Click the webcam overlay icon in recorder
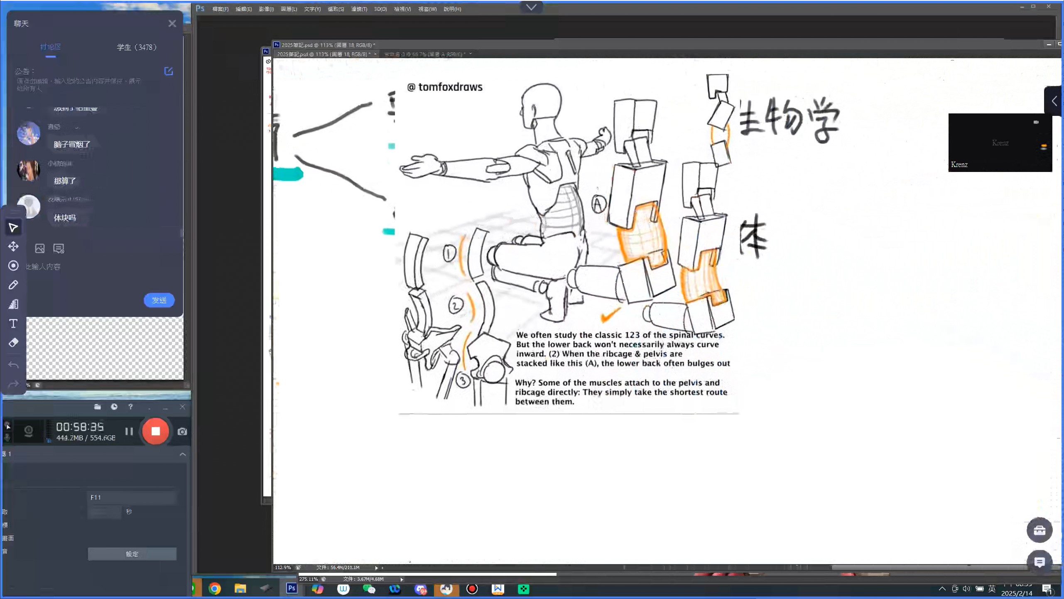This screenshot has width=1064, height=599. (x=29, y=431)
